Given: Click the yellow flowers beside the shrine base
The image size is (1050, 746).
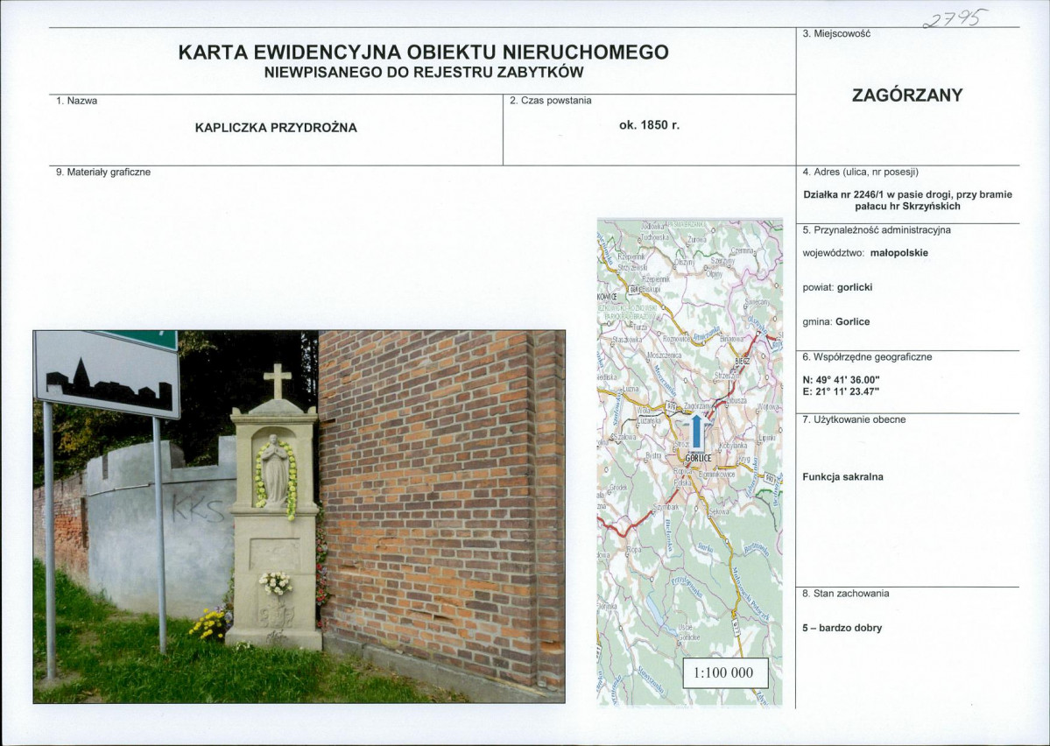Looking at the screenshot, I should (x=209, y=624).
